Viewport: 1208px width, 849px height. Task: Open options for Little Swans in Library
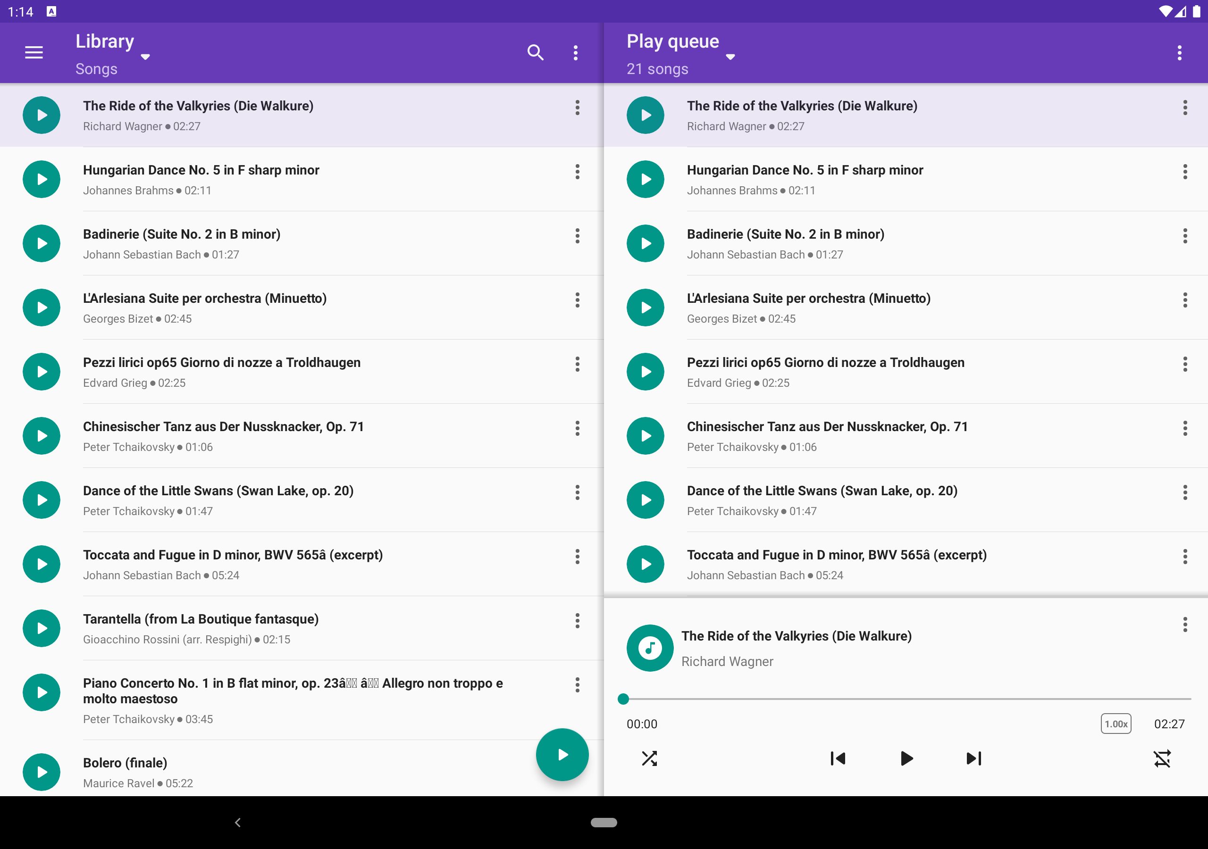tap(577, 493)
